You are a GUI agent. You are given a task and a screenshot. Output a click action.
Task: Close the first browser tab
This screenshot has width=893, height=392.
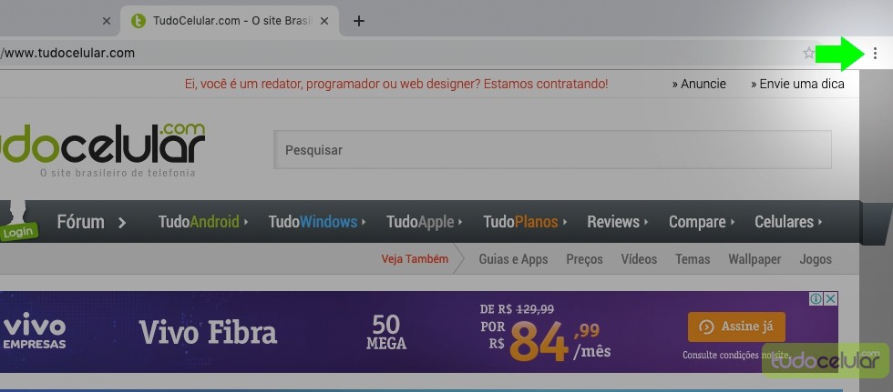click(107, 21)
